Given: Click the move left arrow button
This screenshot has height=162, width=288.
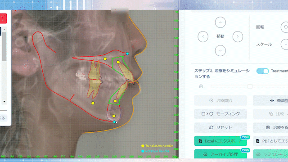Looking at the screenshot, I should [x=203, y=36].
